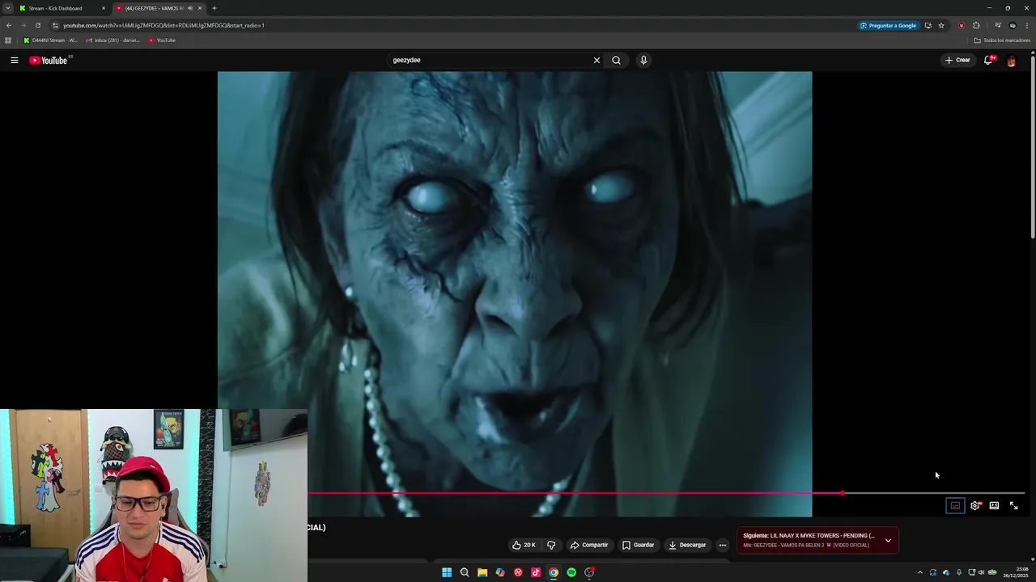
Task: Open the Windows Start menu
Action: tap(447, 572)
